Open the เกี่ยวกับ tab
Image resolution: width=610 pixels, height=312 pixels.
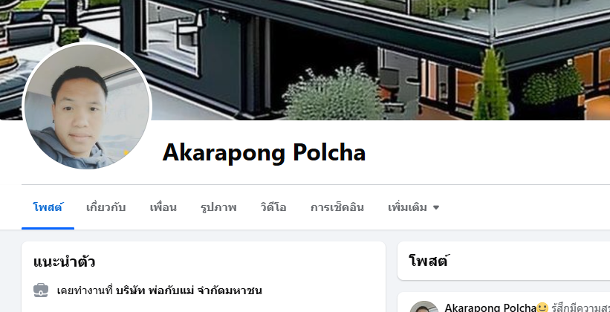[106, 207]
